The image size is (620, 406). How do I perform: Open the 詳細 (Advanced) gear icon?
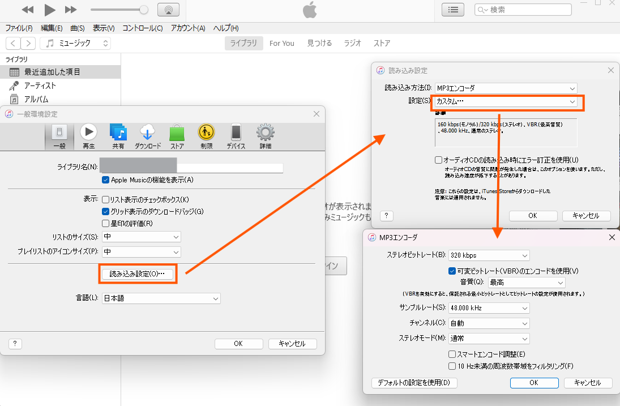[x=265, y=136]
